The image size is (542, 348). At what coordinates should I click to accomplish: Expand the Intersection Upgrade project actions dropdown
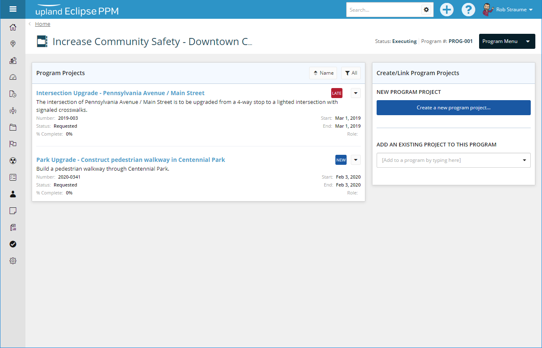tap(355, 93)
